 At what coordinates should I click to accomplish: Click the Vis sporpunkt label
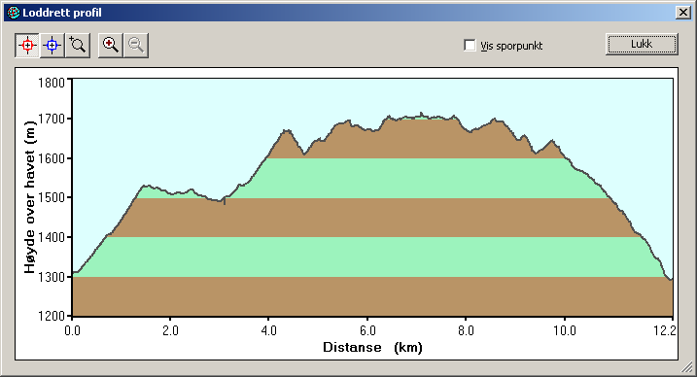point(511,46)
